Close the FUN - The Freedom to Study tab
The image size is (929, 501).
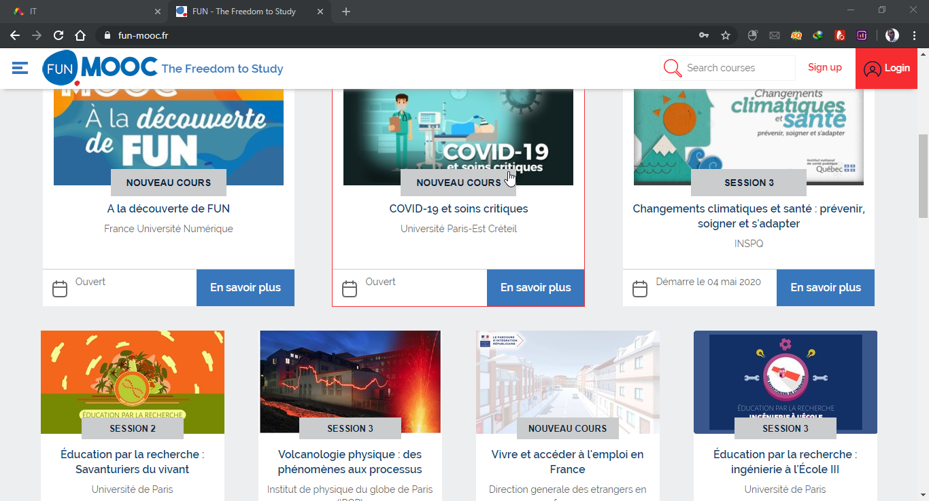(x=320, y=12)
